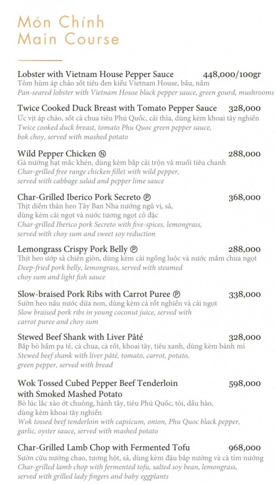Pick Char-Grilled Lamb Chop with Fermented Tofu
This screenshot has width=276, height=484.
103,448
